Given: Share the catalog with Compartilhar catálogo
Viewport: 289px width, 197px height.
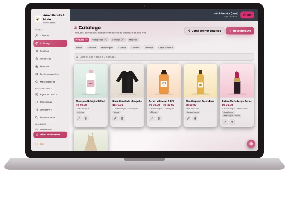Looking at the screenshot, I should (204, 31).
